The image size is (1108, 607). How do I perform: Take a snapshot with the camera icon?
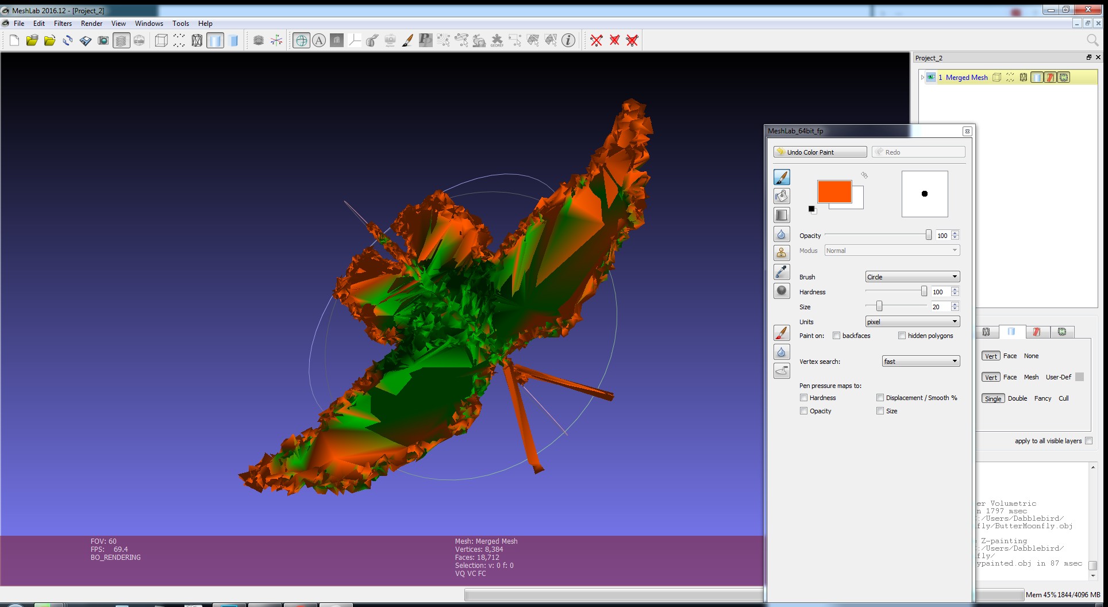103,40
